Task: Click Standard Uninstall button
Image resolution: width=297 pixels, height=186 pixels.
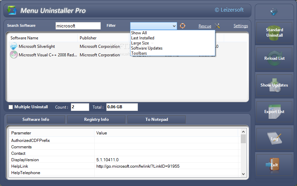Action: (x=274, y=33)
